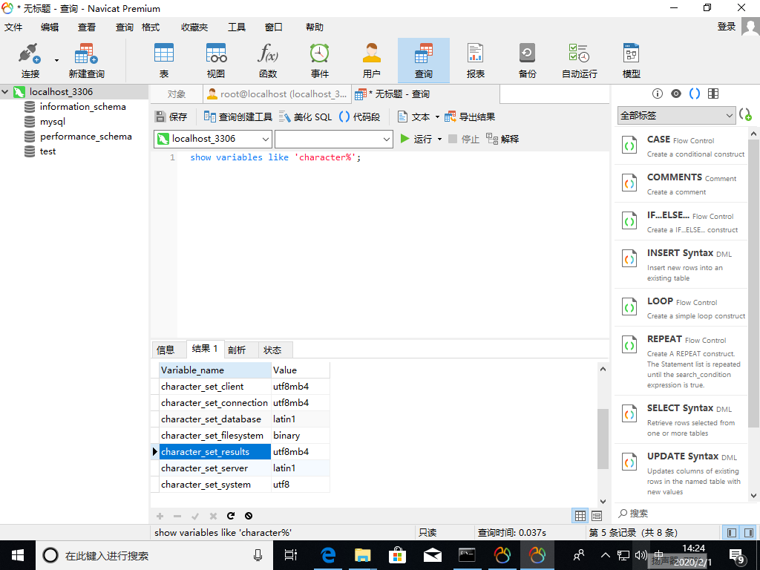Open the localhost_3306 connection dropdown
Screen dimensions: 760x570
point(212,139)
